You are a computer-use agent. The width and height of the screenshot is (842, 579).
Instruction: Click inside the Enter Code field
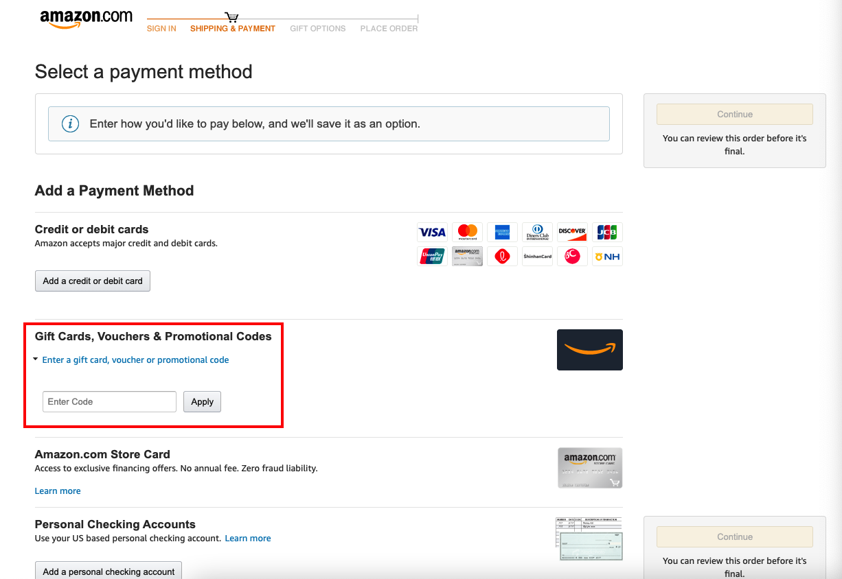click(109, 401)
